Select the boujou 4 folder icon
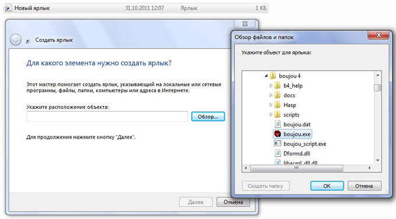The height and width of the screenshot is (219, 396). (x=273, y=76)
